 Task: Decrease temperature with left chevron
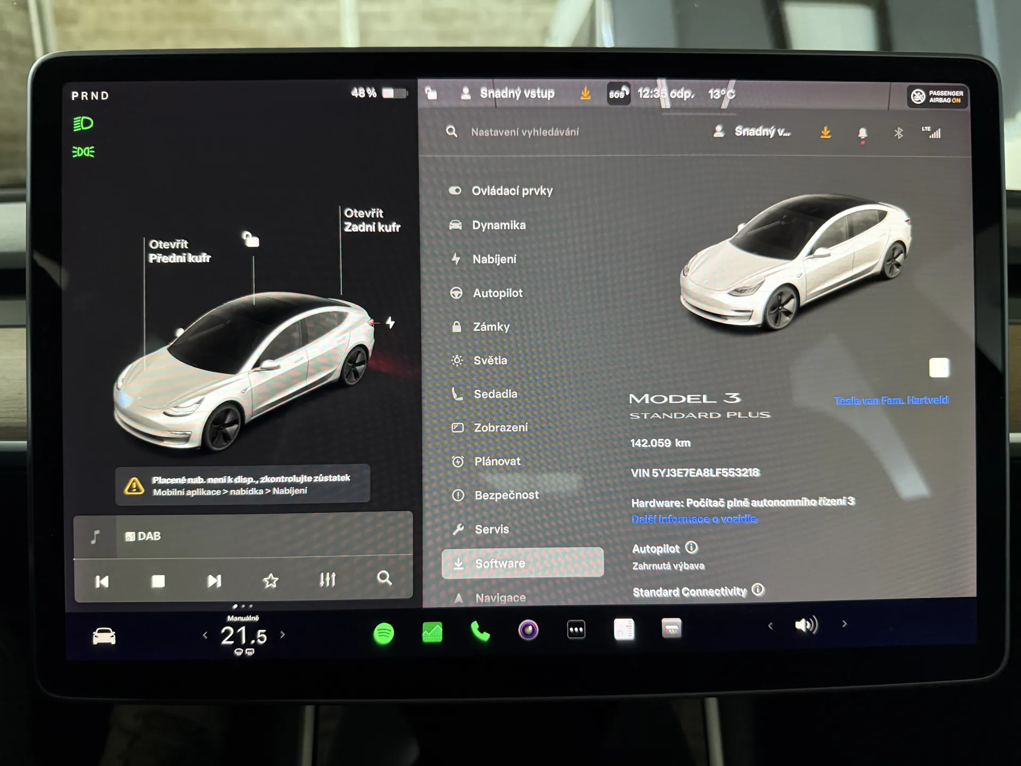click(205, 635)
